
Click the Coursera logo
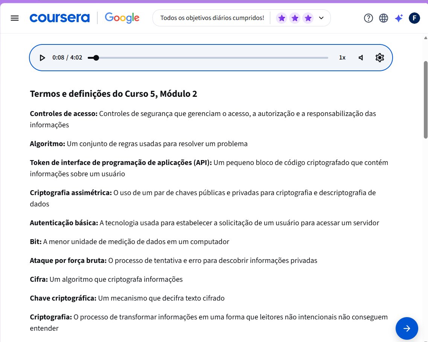(59, 18)
